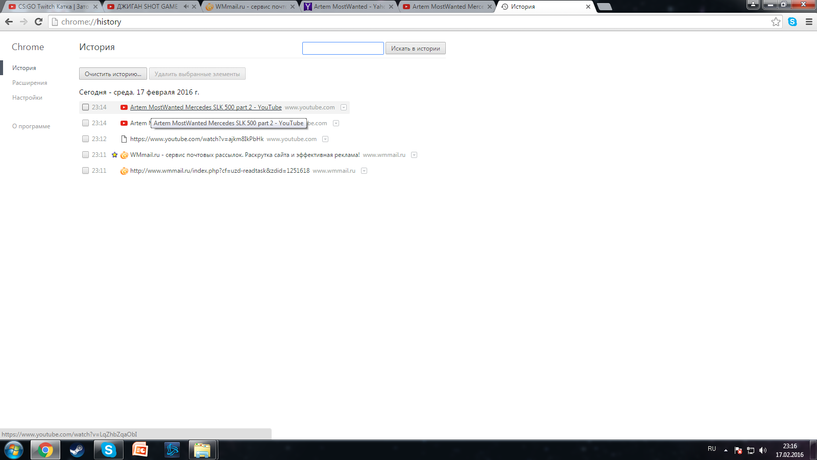Click the Очистить историю button
Image resolution: width=817 pixels, height=460 pixels.
click(113, 74)
